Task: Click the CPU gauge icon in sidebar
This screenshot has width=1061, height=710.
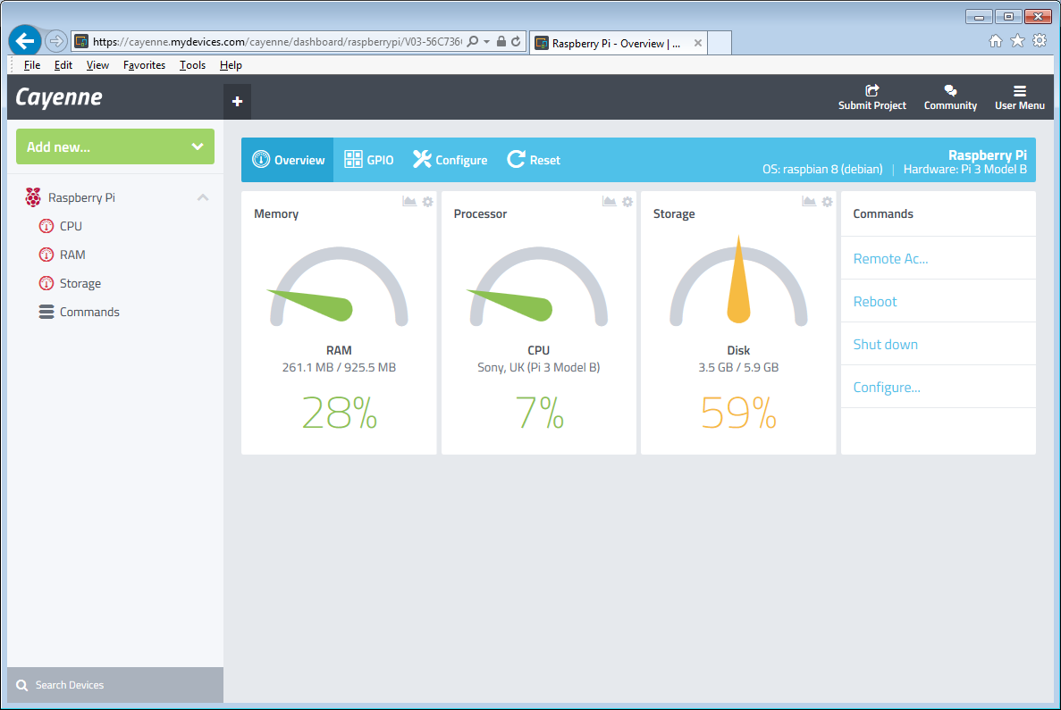Action: tap(46, 226)
